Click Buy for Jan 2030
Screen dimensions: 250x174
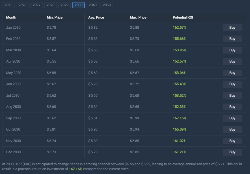[232, 27]
